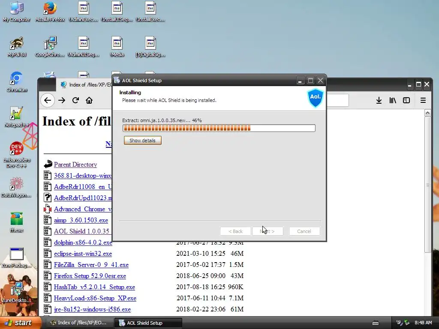Open DataWagon desktop shortcut
This screenshot has height=329, width=439.
click(16, 187)
